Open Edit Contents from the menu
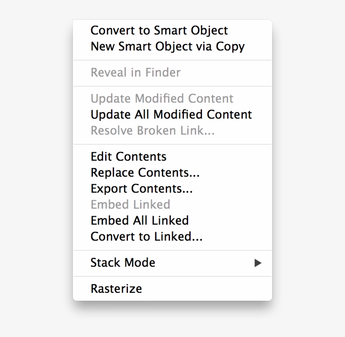This screenshot has width=345, height=337. pyautogui.click(x=128, y=157)
